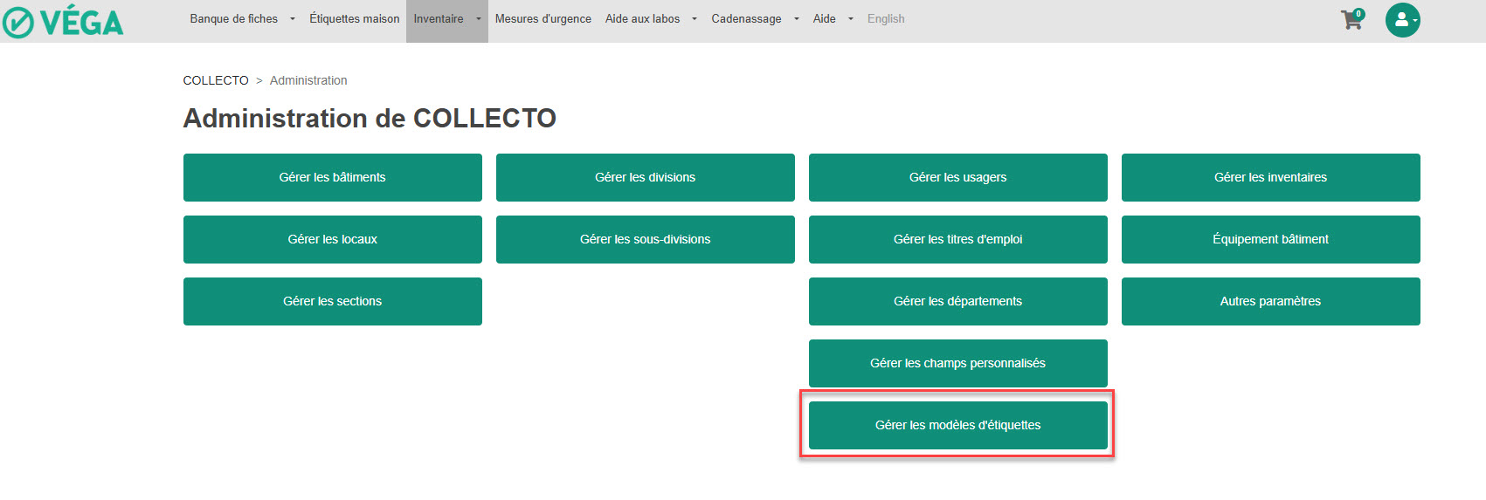Click Gérer les modèles d'étiquettes
This screenshot has width=1486, height=500.
(x=957, y=425)
